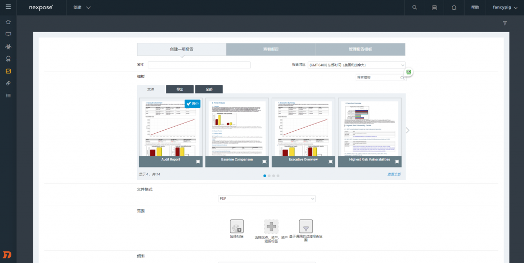Select the second carousel page dot
The image size is (524, 263).
[x=269, y=176]
